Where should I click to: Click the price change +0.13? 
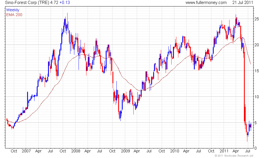coord(65,3)
